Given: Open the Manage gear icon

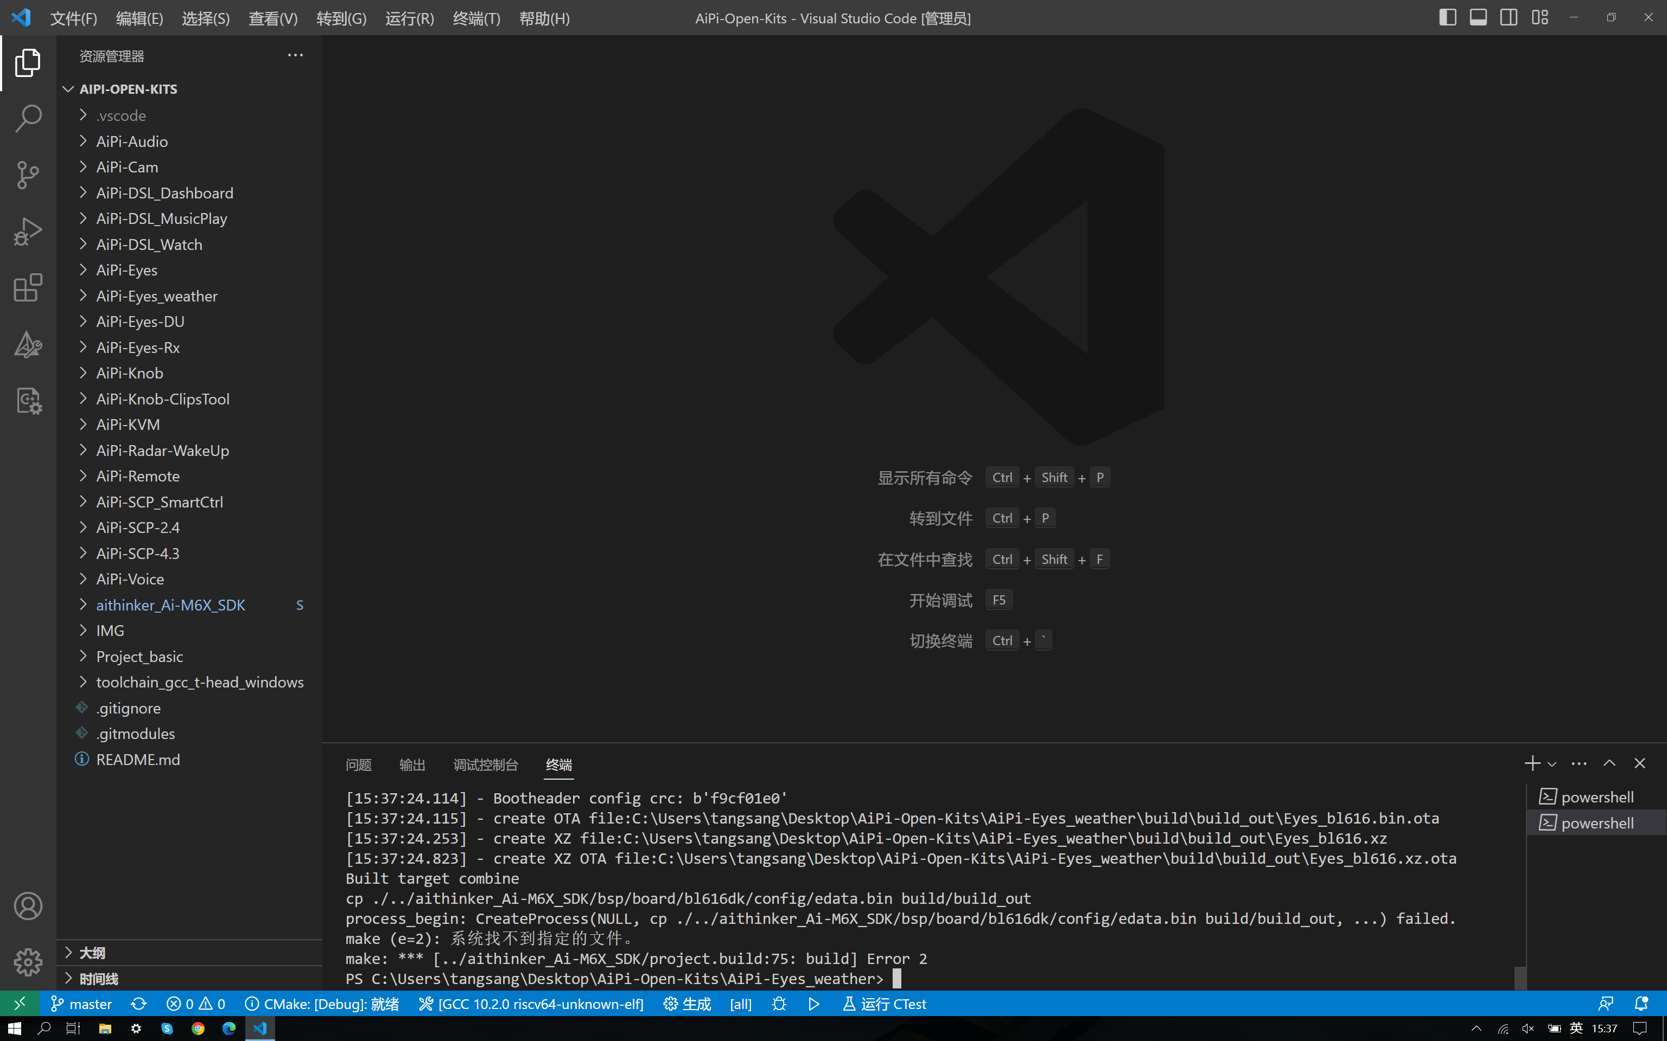Looking at the screenshot, I should tap(28, 962).
